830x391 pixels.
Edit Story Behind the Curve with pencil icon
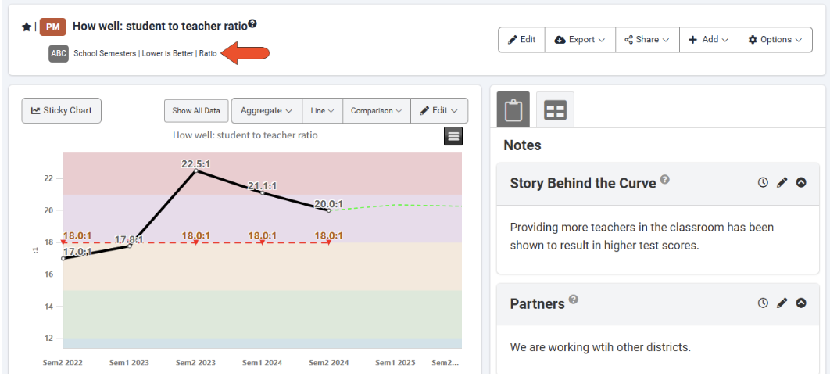pos(782,182)
